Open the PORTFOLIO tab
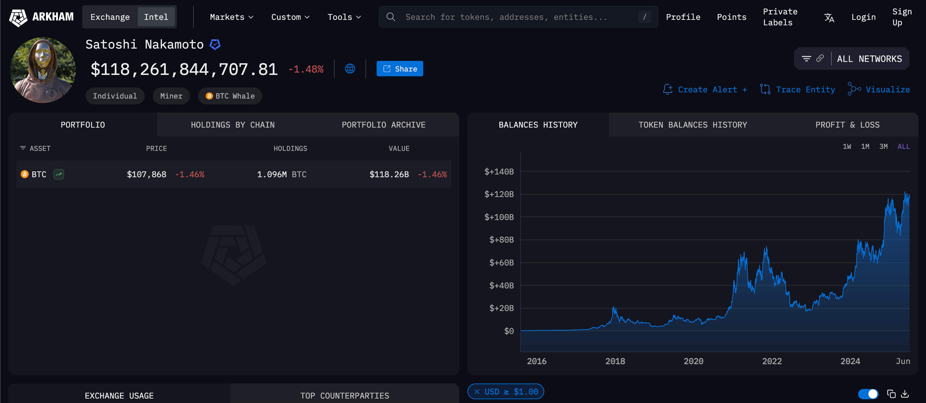 point(83,125)
